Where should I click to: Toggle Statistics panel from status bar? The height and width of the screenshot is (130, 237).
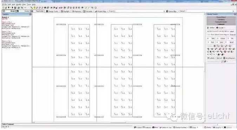(x=147, y=128)
